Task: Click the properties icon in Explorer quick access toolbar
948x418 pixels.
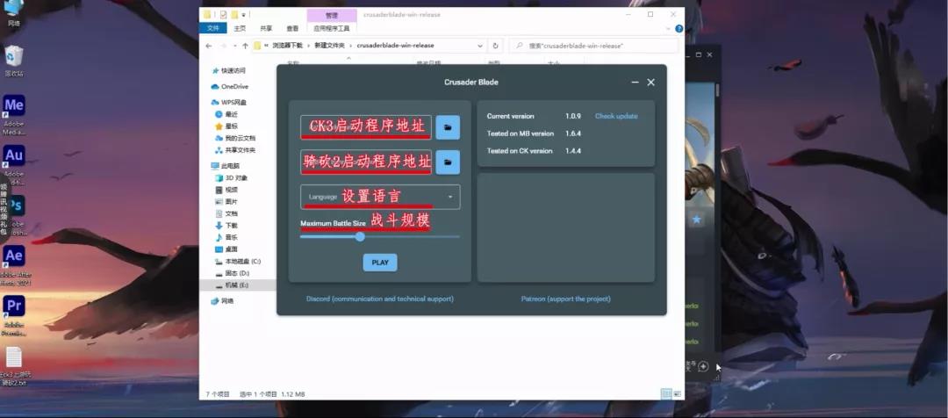Action: pos(222,14)
